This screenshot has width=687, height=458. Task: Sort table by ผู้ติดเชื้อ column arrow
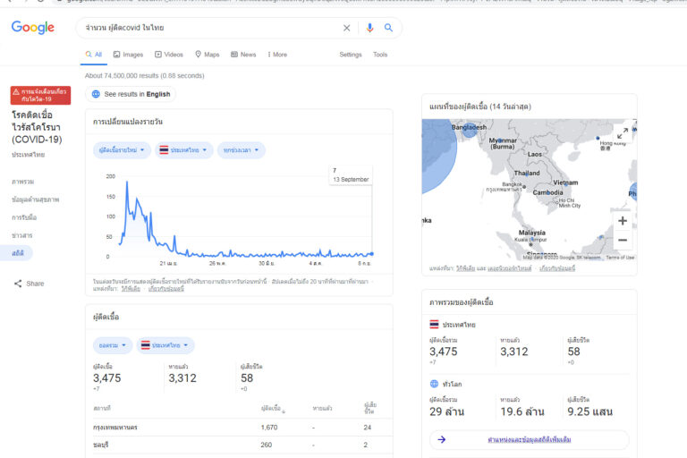tap(284, 411)
